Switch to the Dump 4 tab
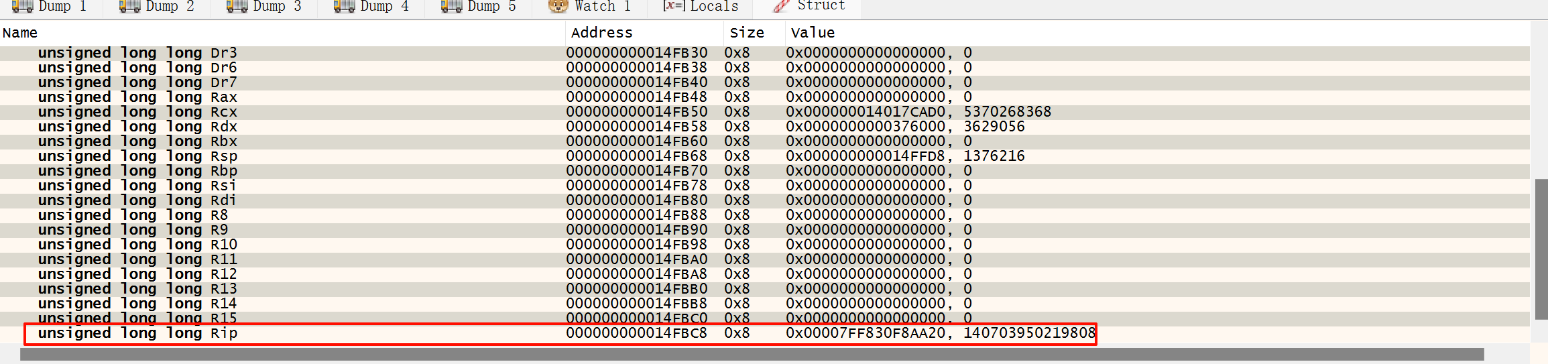The width and height of the screenshot is (1548, 364). 371,7
